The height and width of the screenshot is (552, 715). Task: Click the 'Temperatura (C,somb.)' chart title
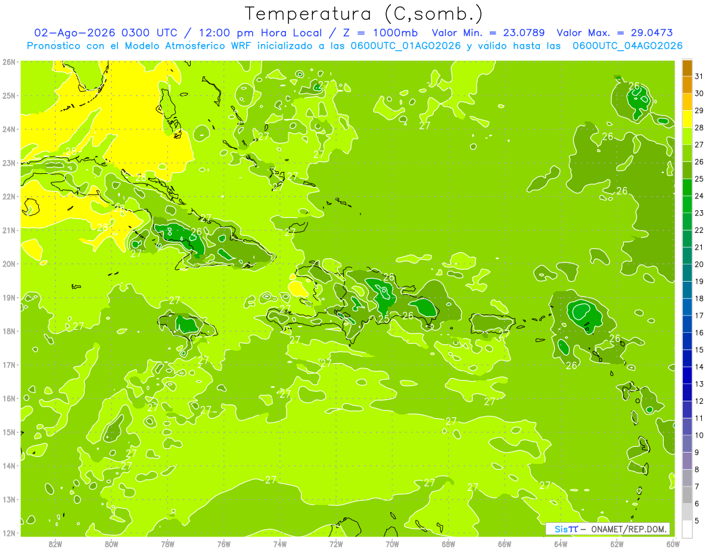click(363, 14)
